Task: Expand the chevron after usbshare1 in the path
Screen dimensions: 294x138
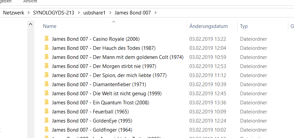Action: [x=110, y=13]
